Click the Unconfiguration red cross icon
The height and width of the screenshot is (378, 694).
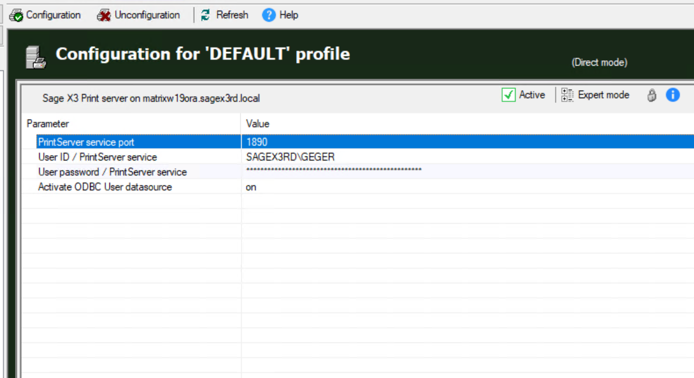point(104,15)
